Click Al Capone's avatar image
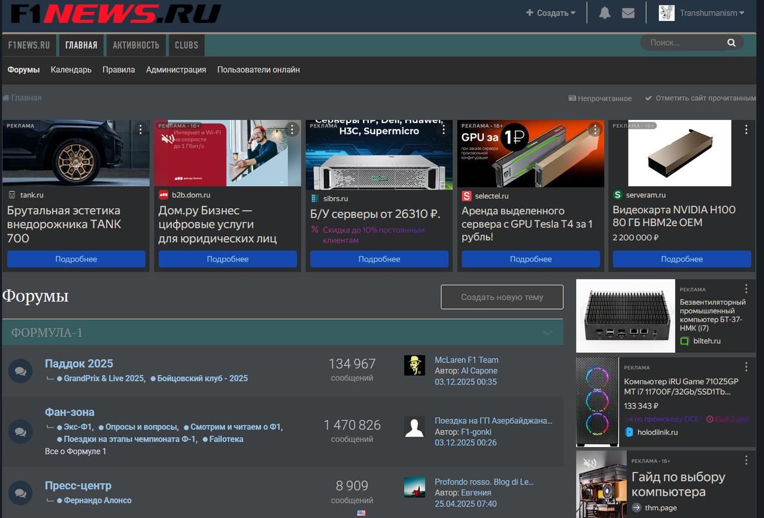 [x=414, y=365]
